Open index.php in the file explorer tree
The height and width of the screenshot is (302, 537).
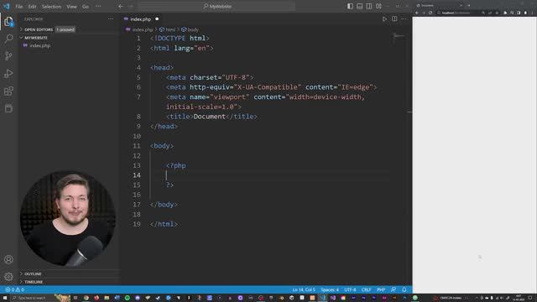[39, 45]
